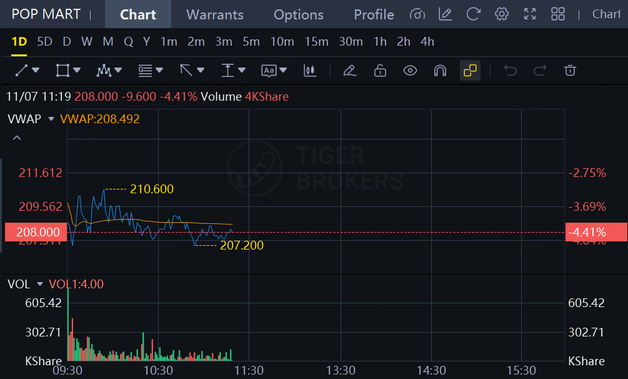Click the 208.000 current price label
This screenshot has height=379, width=628.
[34, 232]
